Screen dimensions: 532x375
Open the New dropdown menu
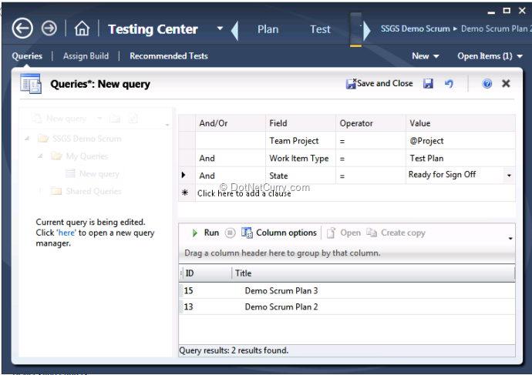pos(425,56)
